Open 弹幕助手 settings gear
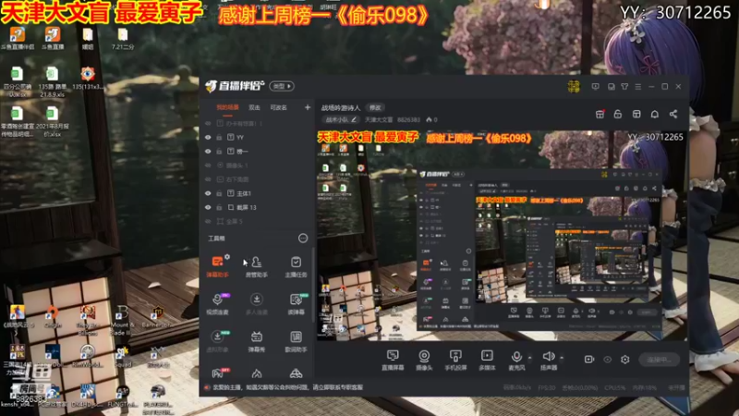Screen dimensions: 739x416 227,257
